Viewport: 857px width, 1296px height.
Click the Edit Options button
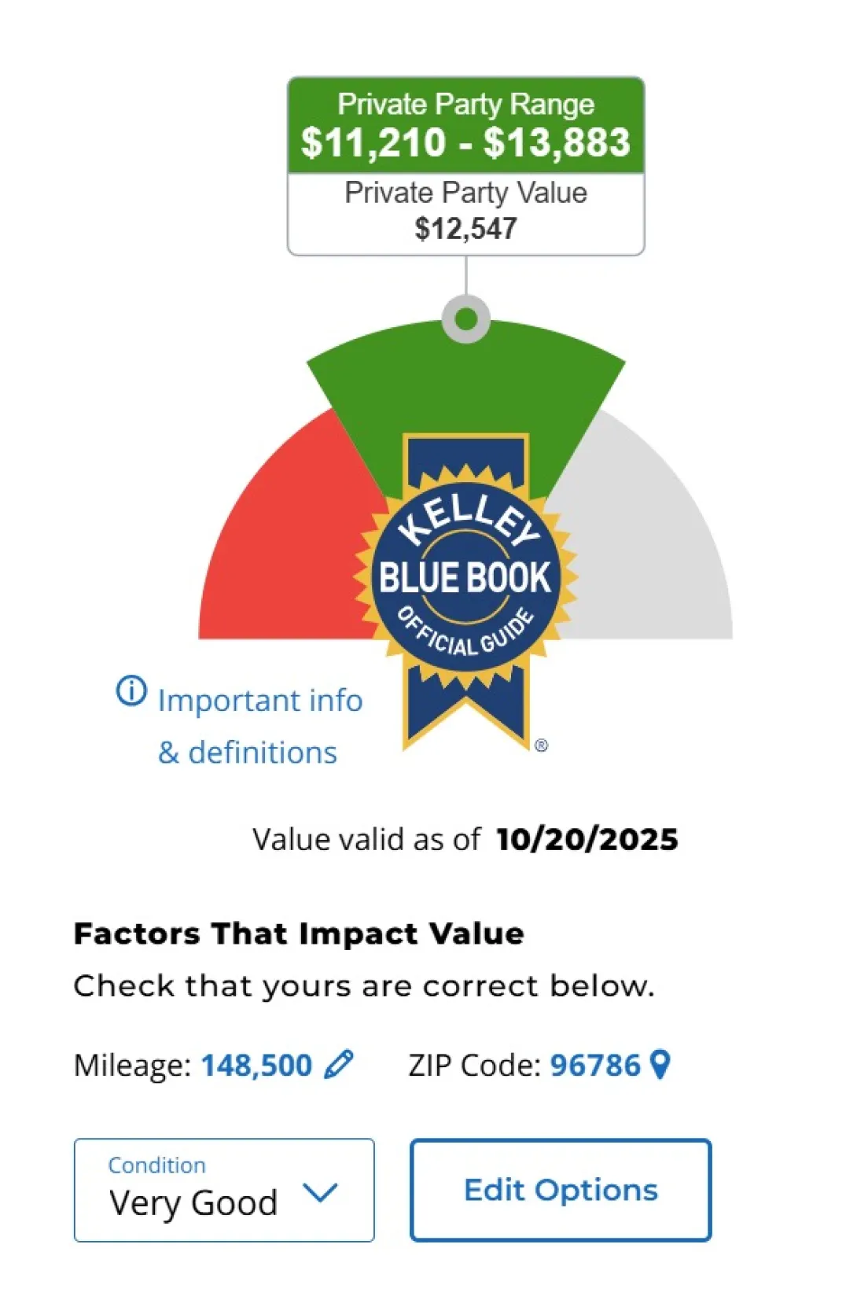point(561,1190)
